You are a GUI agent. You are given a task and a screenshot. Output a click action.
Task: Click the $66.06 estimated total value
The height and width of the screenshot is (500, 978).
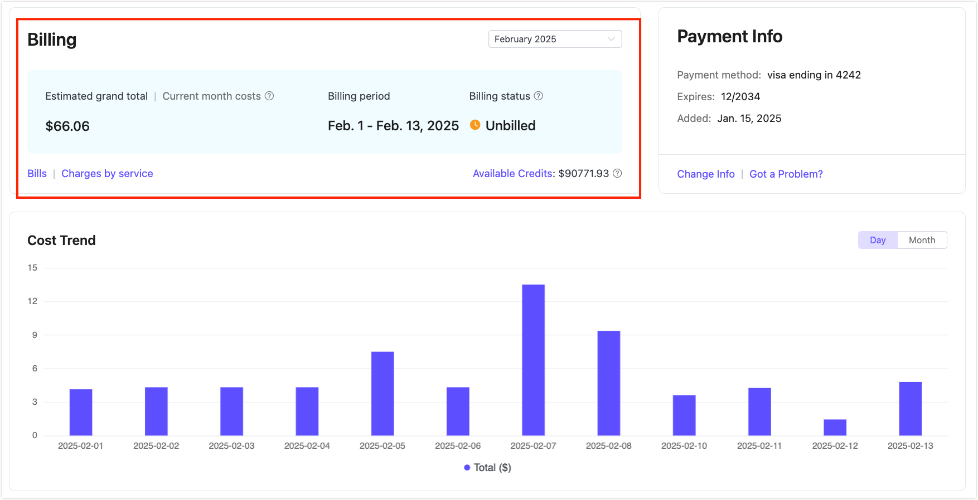pyautogui.click(x=67, y=126)
